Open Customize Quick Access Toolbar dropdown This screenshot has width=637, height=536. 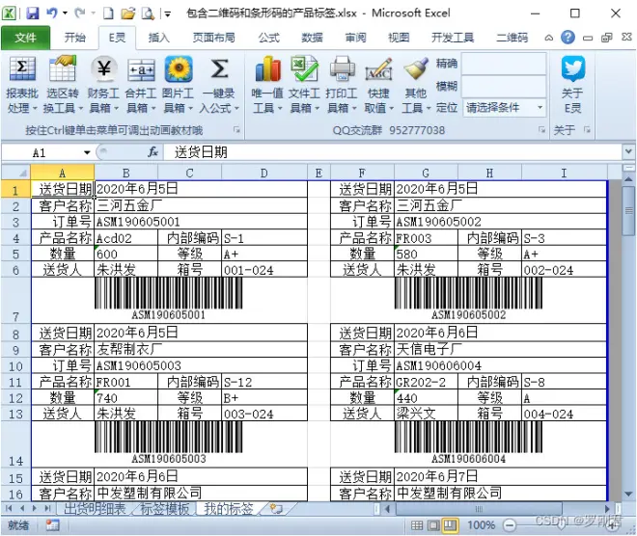(167, 14)
